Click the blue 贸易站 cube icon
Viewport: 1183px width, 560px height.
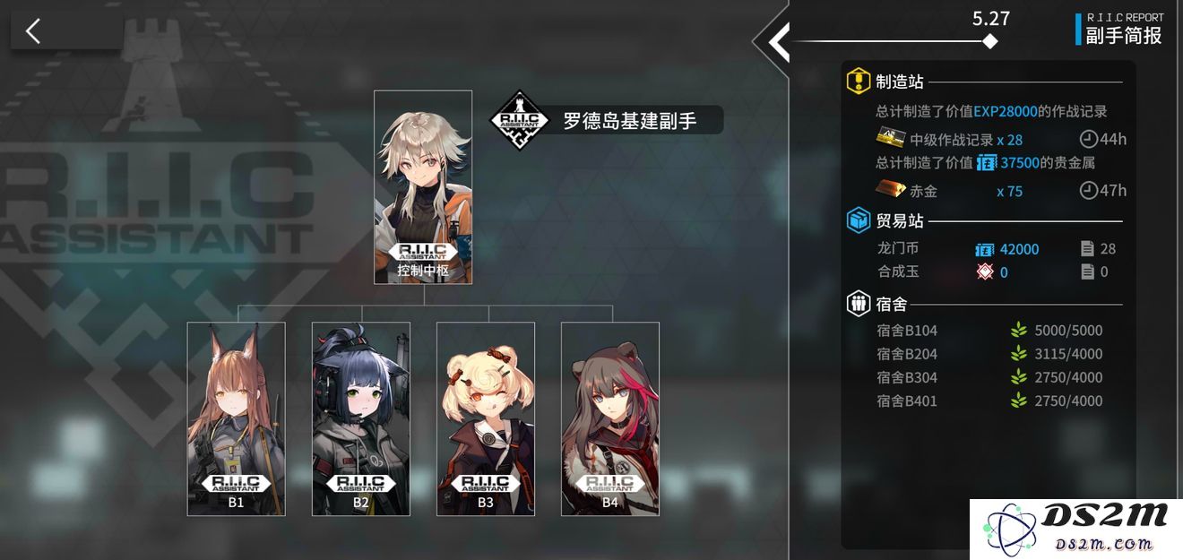(x=859, y=220)
